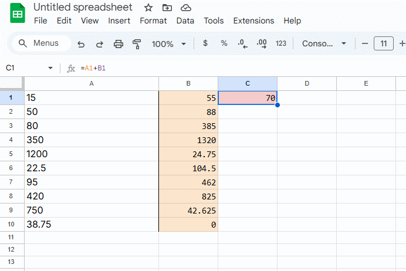Open Google Sheets home logo

[x=17, y=15]
